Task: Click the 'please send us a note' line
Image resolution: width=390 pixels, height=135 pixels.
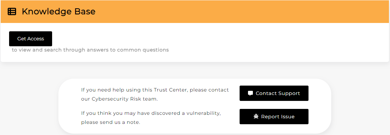Action: (111, 122)
